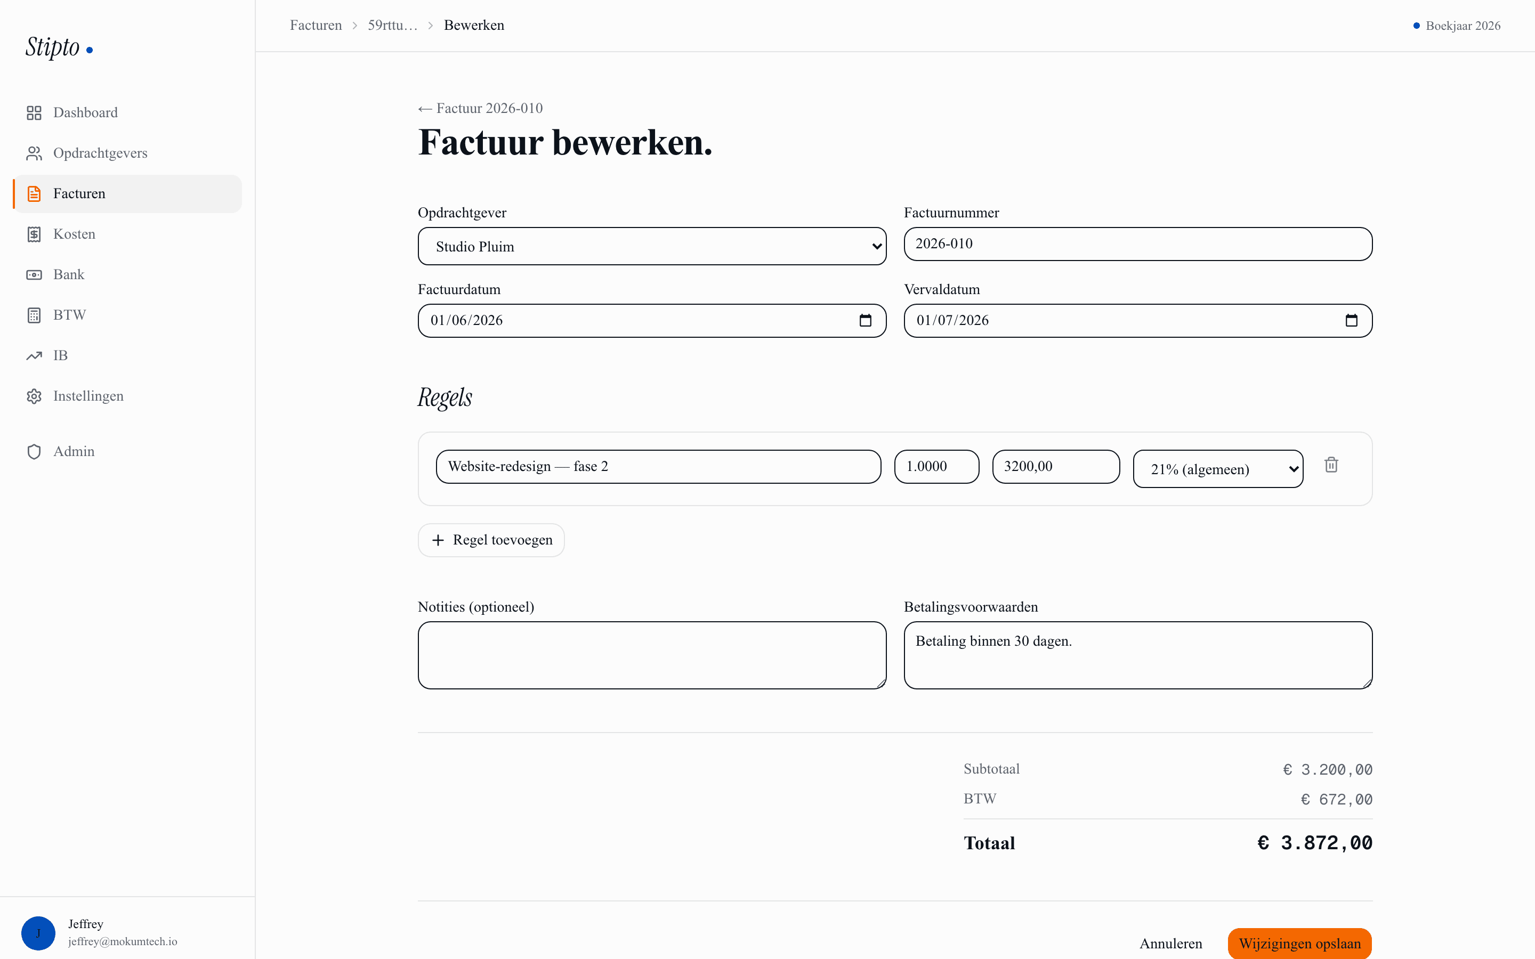Click the Factuurnummer field 2026-010
The width and height of the screenshot is (1535, 959).
pyautogui.click(x=1138, y=243)
